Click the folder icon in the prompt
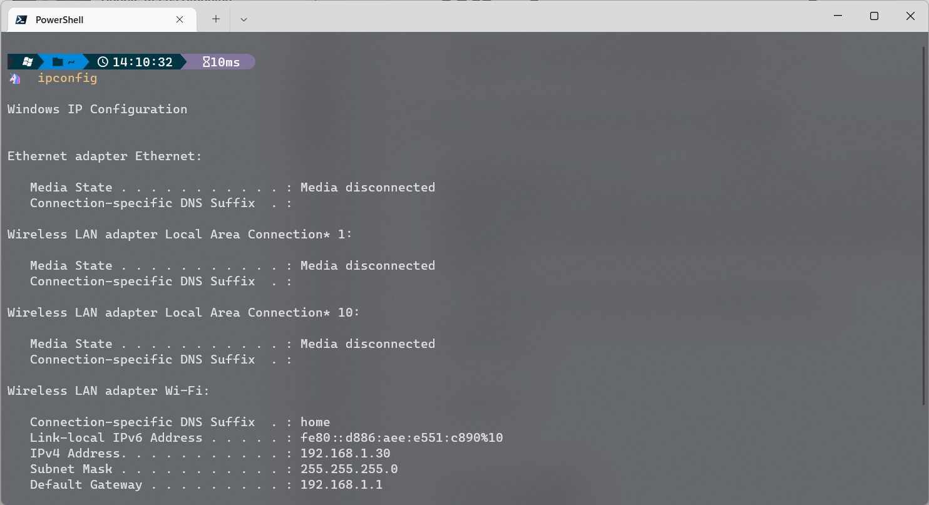 (x=58, y=62)
